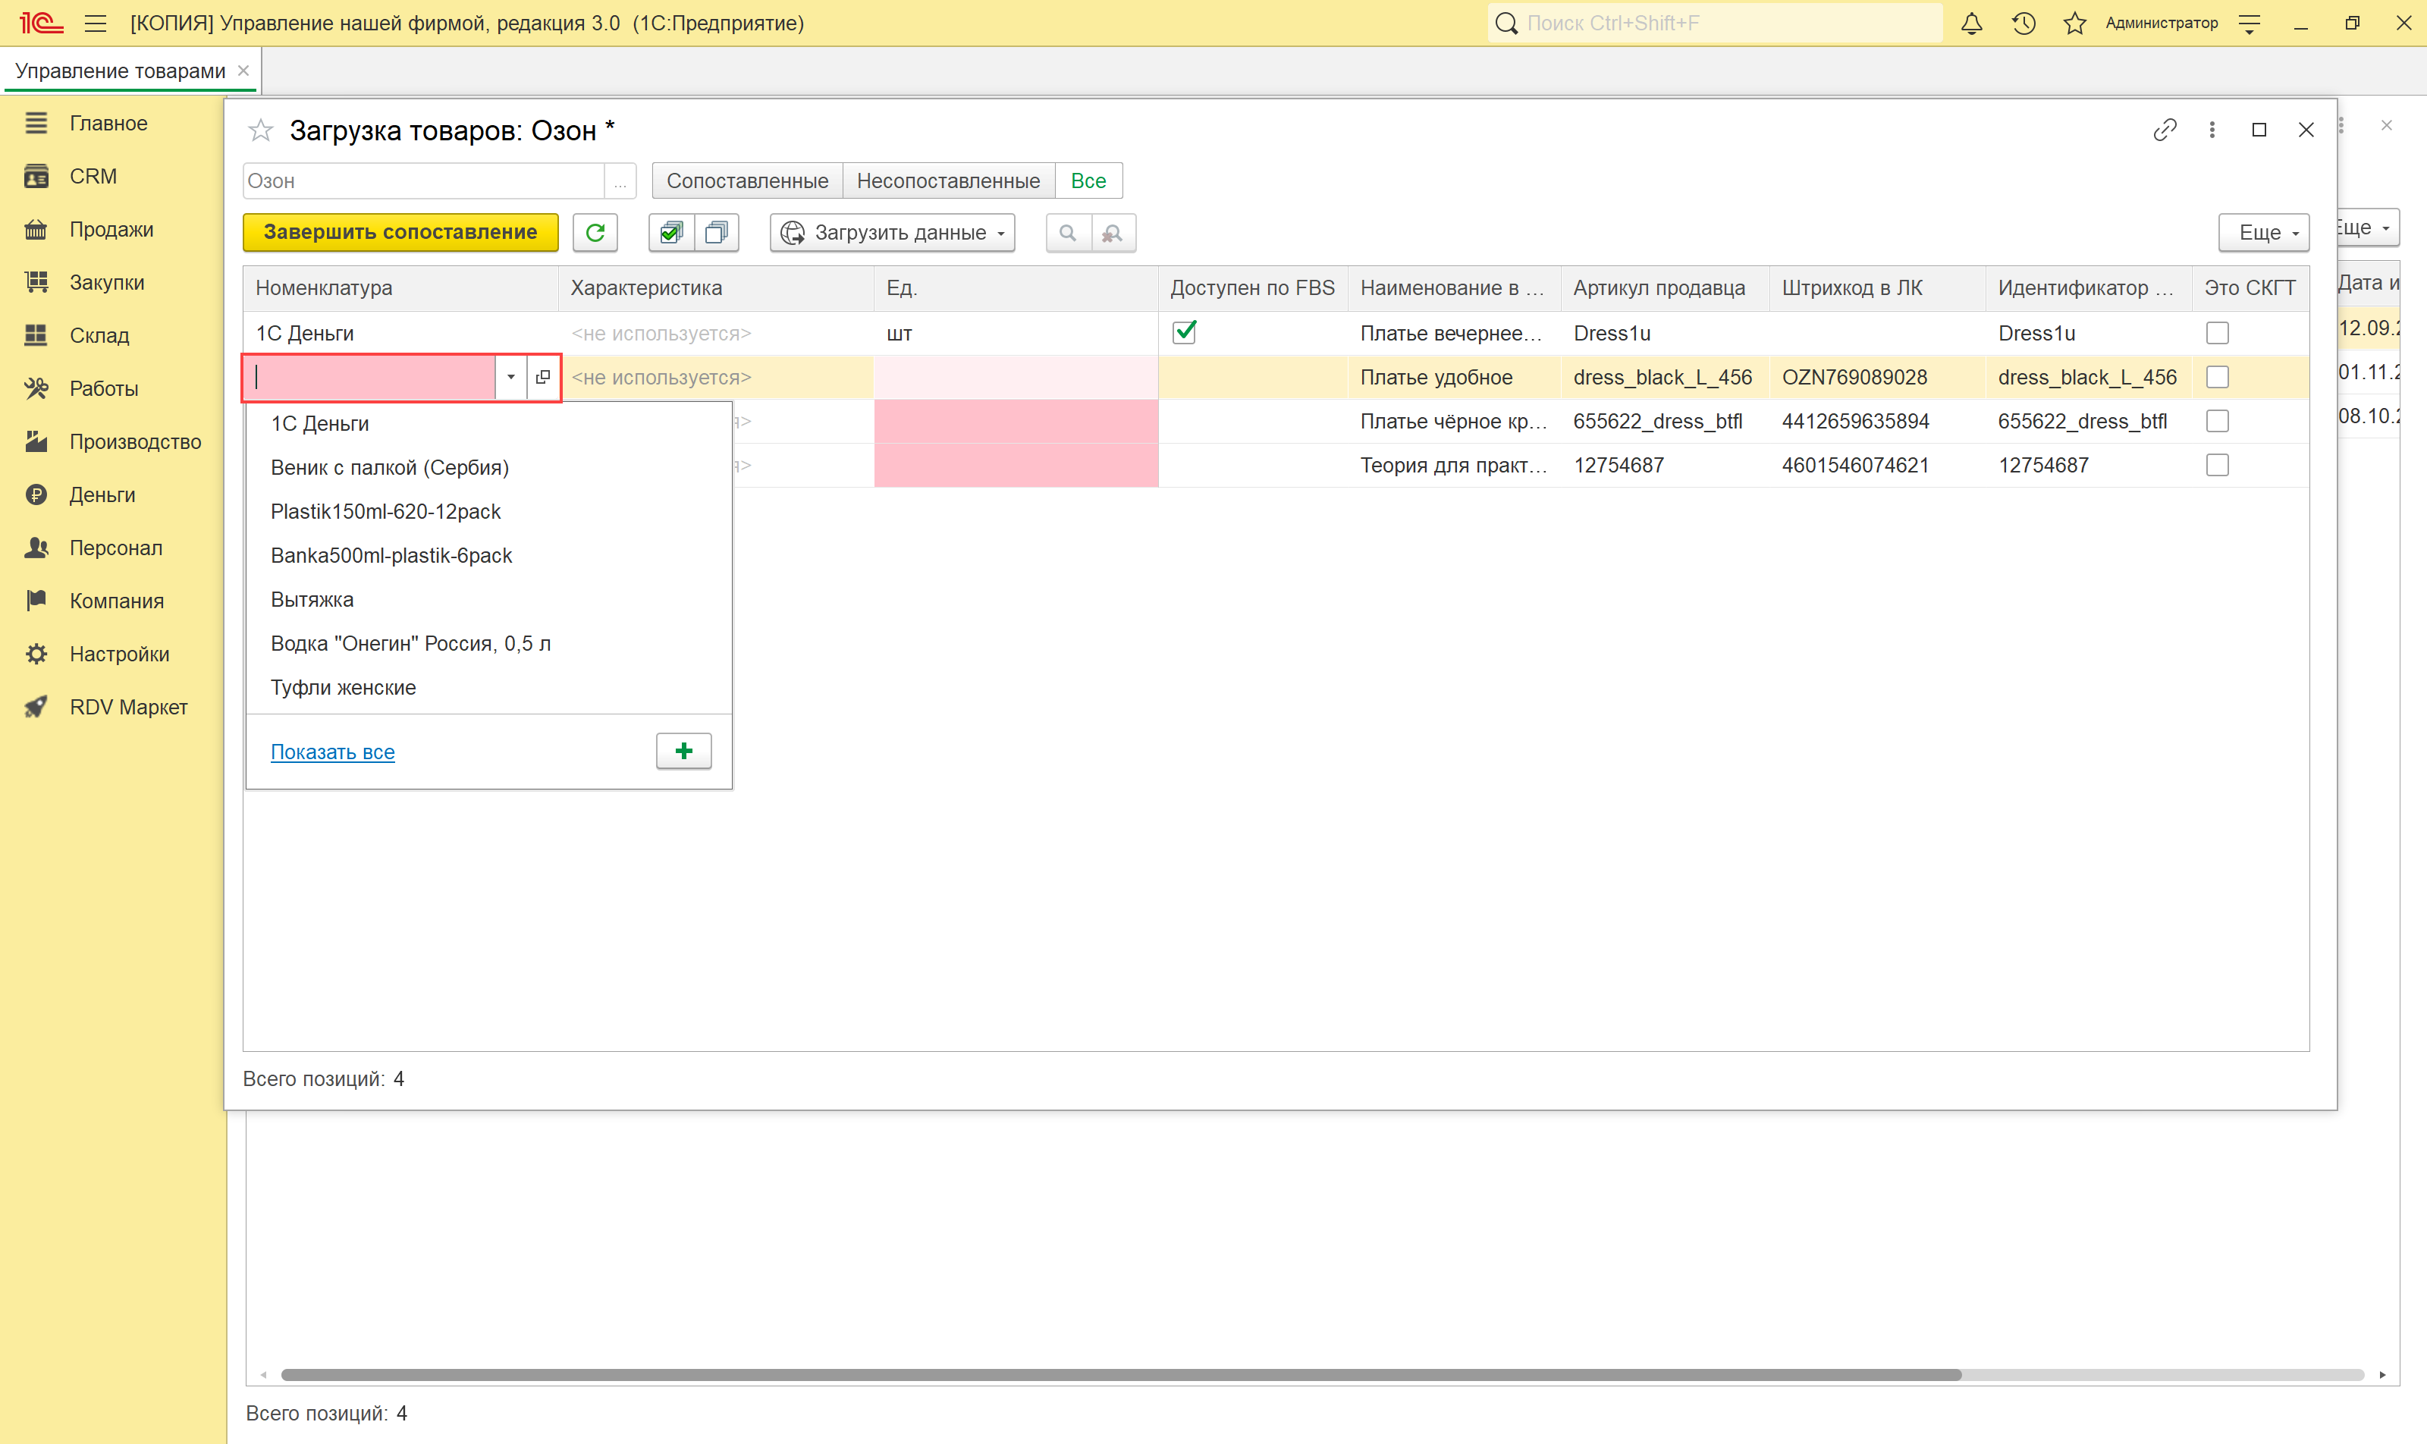This screenshot has height=1444, width=2427.
Task: Click Показать все link
Action: [333, 752]
